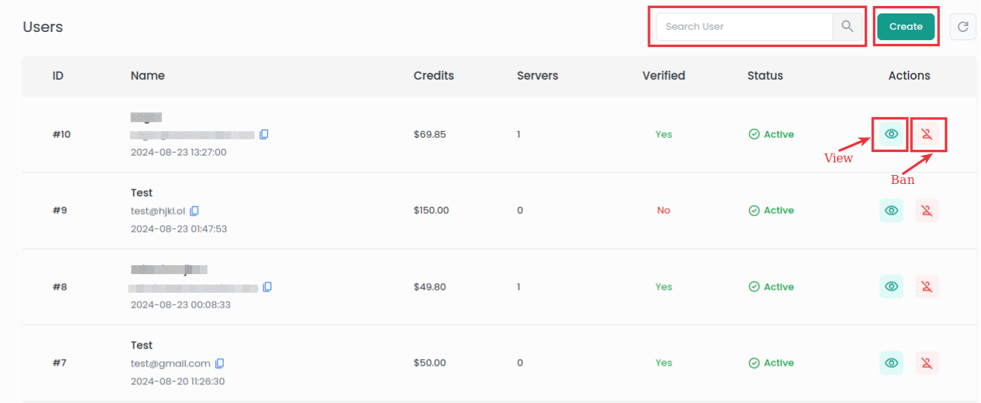Focus the Search User field

744,27
